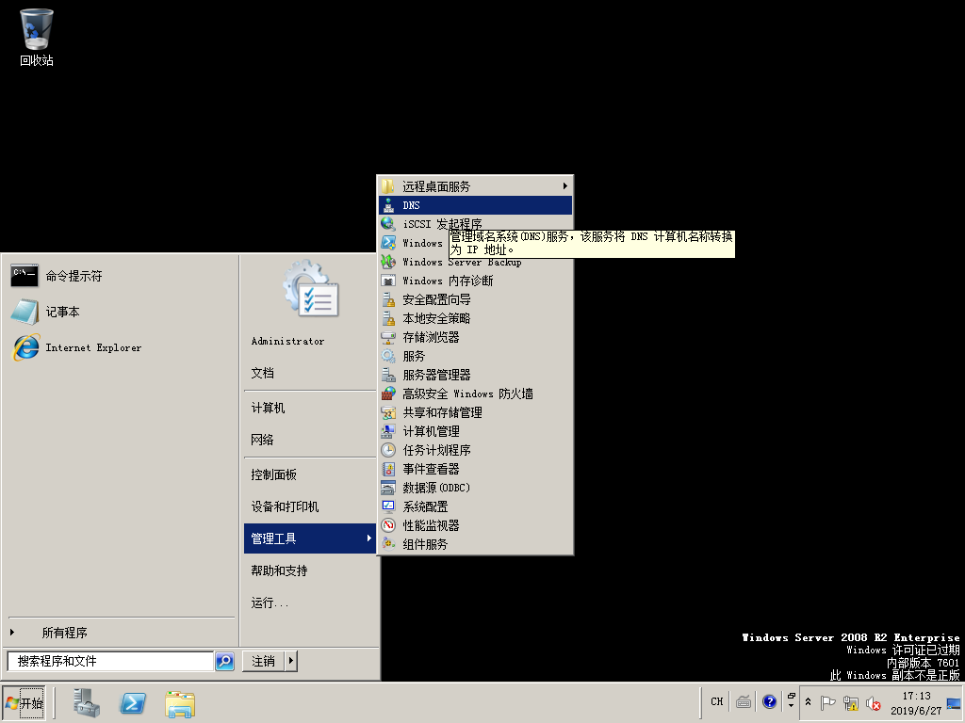Click the Administrator user name
Screen dimensions: 965x723
[287, 341]
